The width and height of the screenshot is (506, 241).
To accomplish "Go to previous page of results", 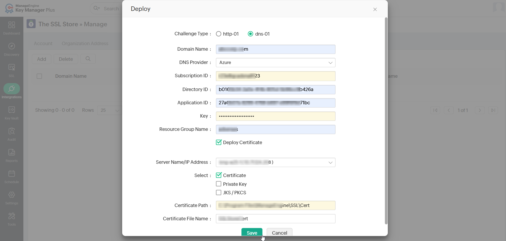I will pos(449,110).
